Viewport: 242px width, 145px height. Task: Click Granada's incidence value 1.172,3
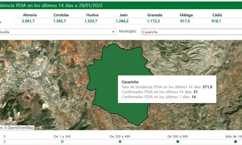click(155, 21)
